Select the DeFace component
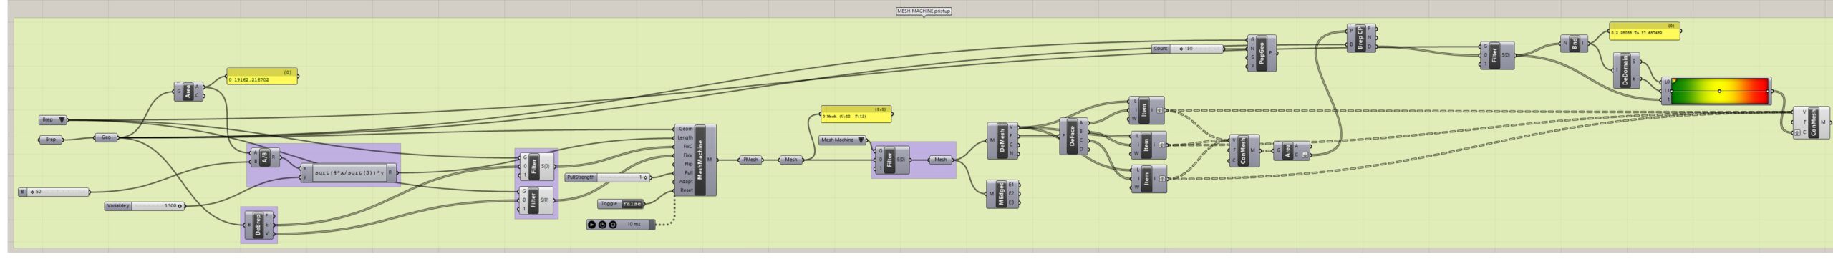The width and height of the screenshot is (1833, 264). pos(1073,136)
